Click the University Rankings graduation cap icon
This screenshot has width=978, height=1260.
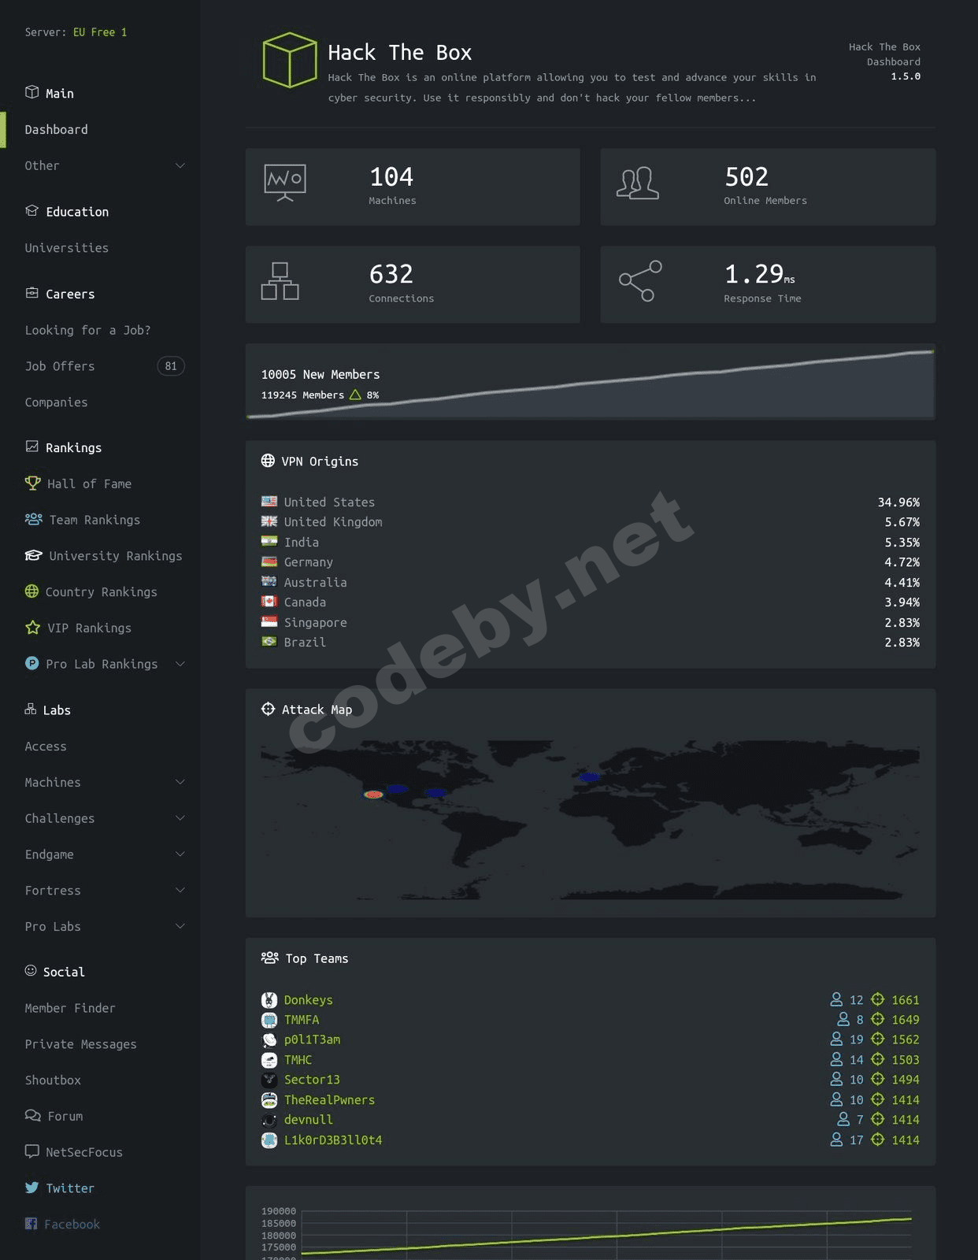coord(33,555)
